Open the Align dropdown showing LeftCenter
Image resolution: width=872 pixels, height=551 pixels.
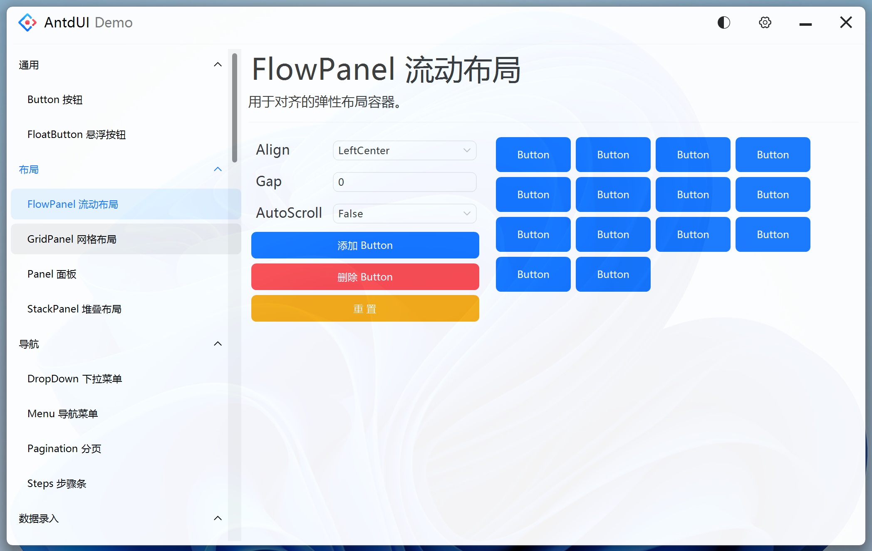tap(404, 150)
